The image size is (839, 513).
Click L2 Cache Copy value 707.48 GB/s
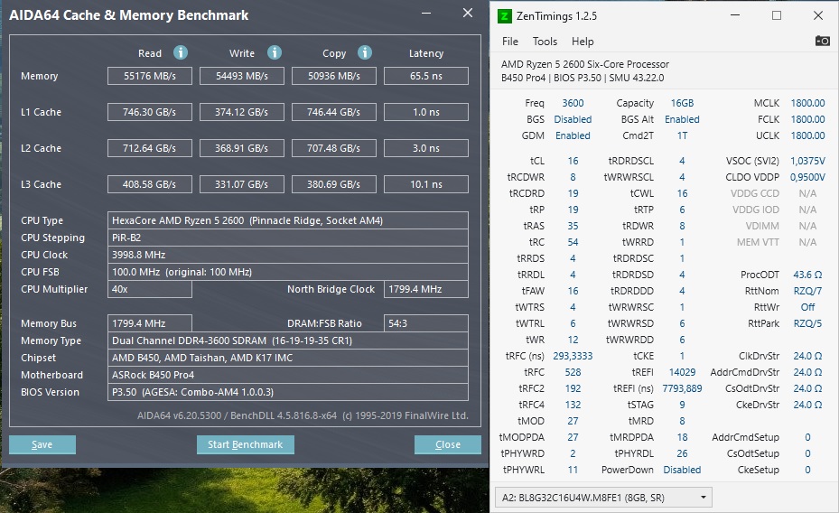pyautogui.click(x=334, y=148)
